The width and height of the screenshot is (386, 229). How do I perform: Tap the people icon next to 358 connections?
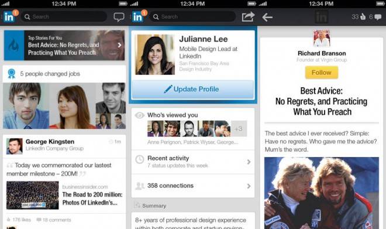pyautogui.click(x=140, y=186)
